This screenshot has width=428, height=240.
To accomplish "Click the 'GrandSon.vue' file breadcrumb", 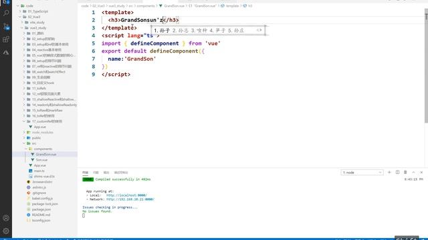I will (174, 6).
